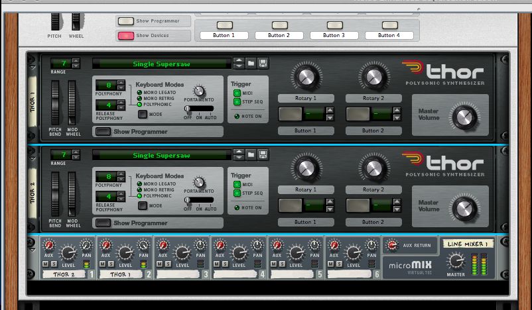532x310 pixels.
Task: Click Single Supersaw patch display on Thor 1
Action: (161, 64)
